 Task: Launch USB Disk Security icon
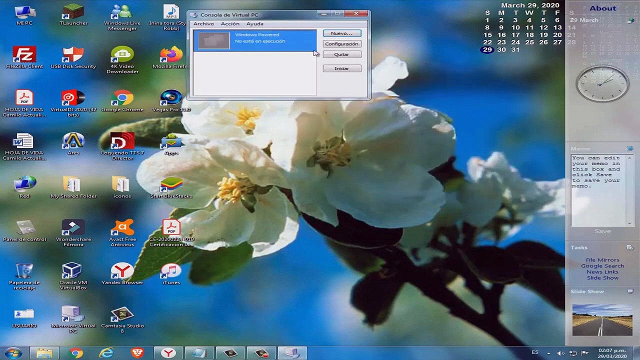tap(73, 58)
